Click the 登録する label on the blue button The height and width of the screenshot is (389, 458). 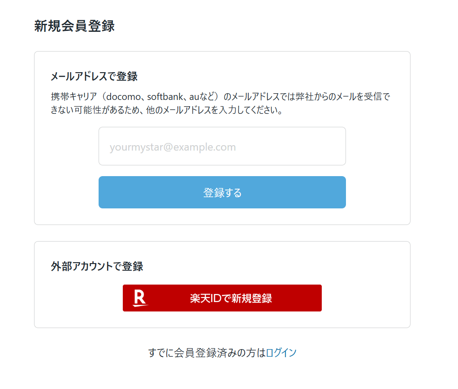coord(222,193)
